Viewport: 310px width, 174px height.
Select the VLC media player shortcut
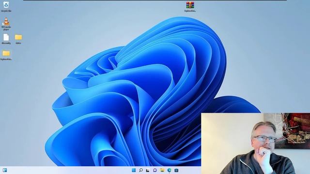click(6, 24)
